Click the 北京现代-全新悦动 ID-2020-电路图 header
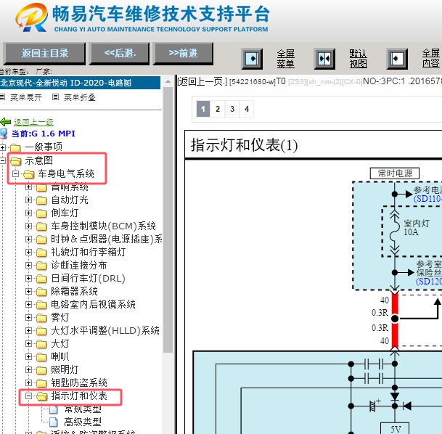The height and width of the screenshot is (434, 442). [81, 83]
